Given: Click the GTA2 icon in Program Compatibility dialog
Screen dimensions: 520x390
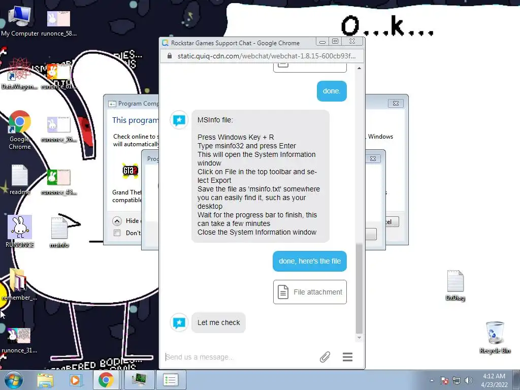Looking at the screenshot, I should (x=131, y=171).
